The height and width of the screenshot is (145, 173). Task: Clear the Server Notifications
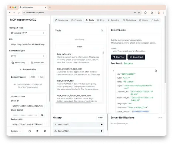click(160, 118)
